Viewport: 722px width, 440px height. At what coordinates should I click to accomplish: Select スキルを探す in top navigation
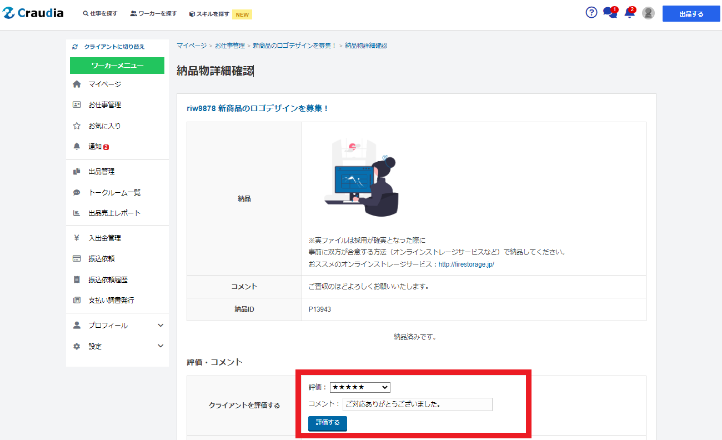pyautogui.click(x=210, y=14)
